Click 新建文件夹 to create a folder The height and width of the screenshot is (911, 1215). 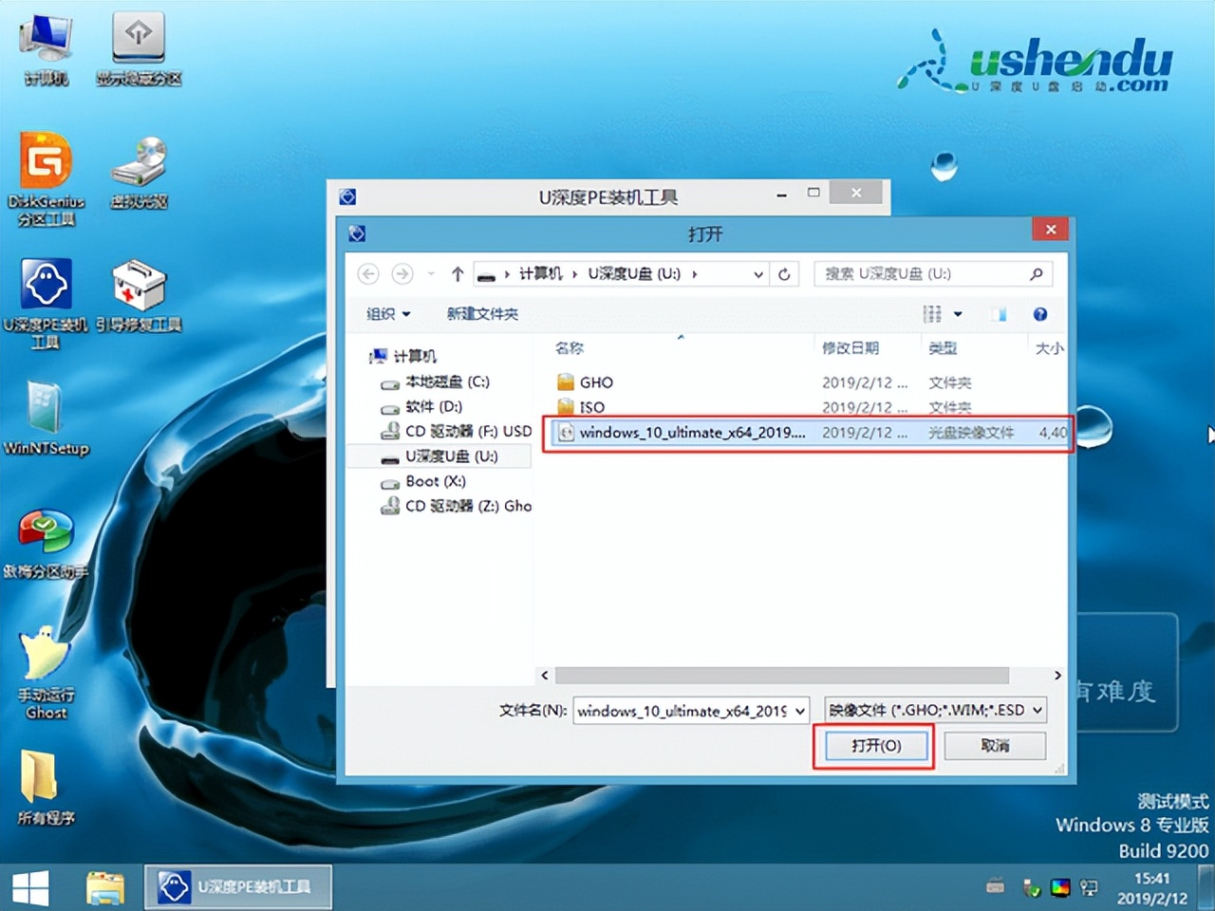tap(482, 314)
